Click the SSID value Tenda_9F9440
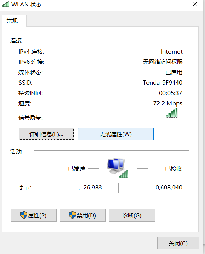This screenshot has width=205, height=254. click(162, 83)
